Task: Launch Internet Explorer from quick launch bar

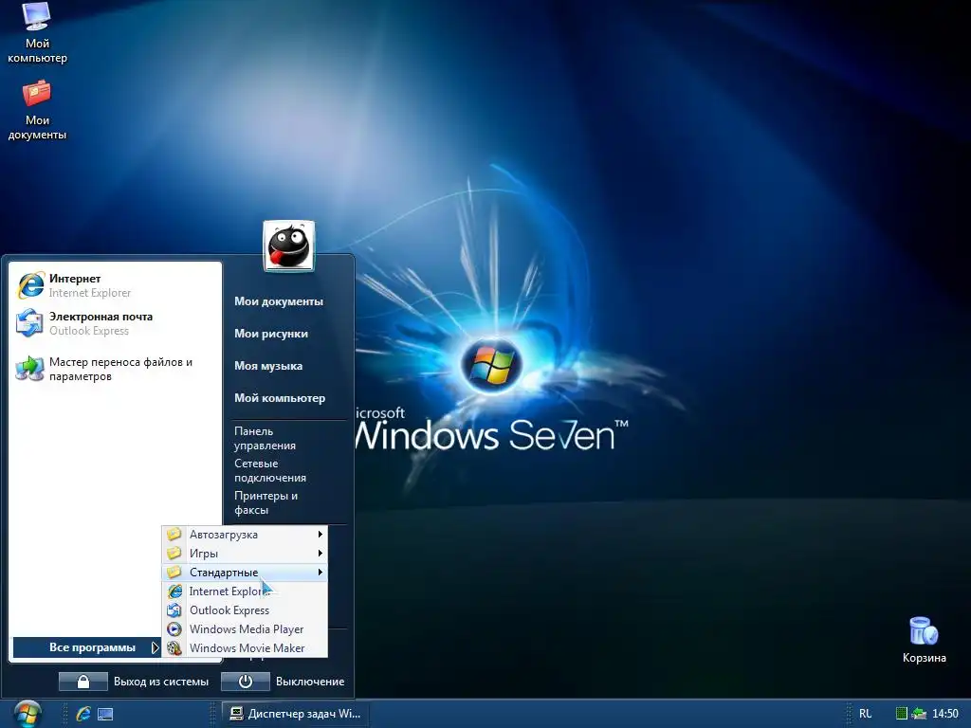Action: 83,714
